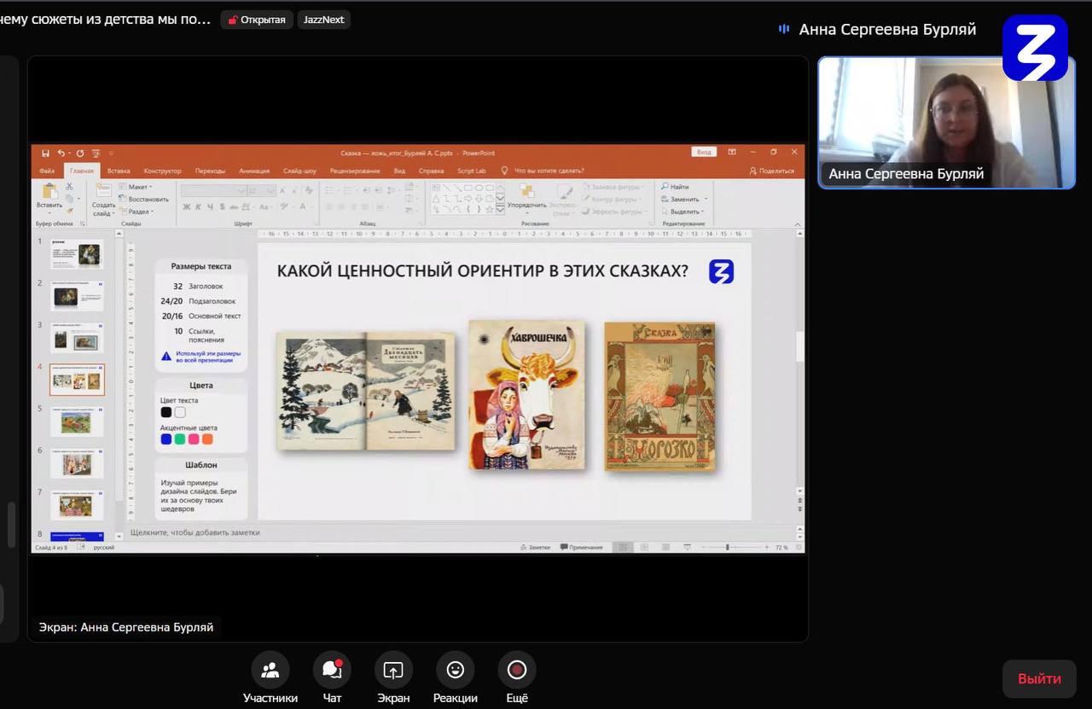Click the red Выйти leave button

pyautogui.click(x=1039, y=679)
